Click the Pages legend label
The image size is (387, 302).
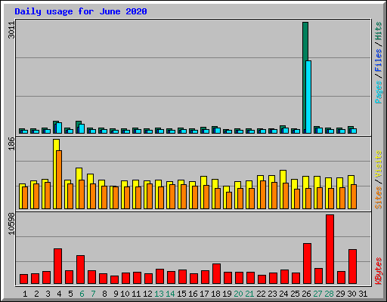coord(378,92)
